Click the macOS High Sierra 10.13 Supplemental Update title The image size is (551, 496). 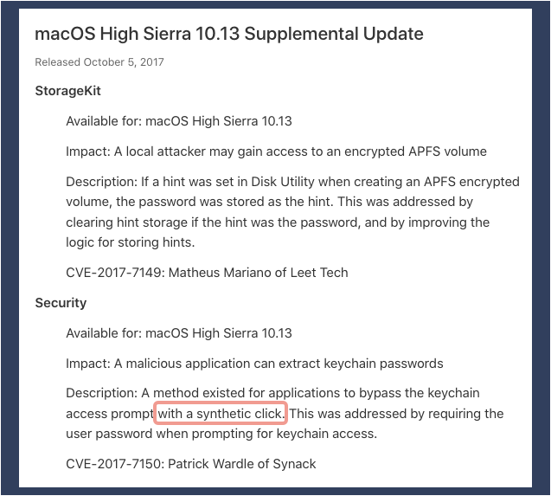point(229,35)
